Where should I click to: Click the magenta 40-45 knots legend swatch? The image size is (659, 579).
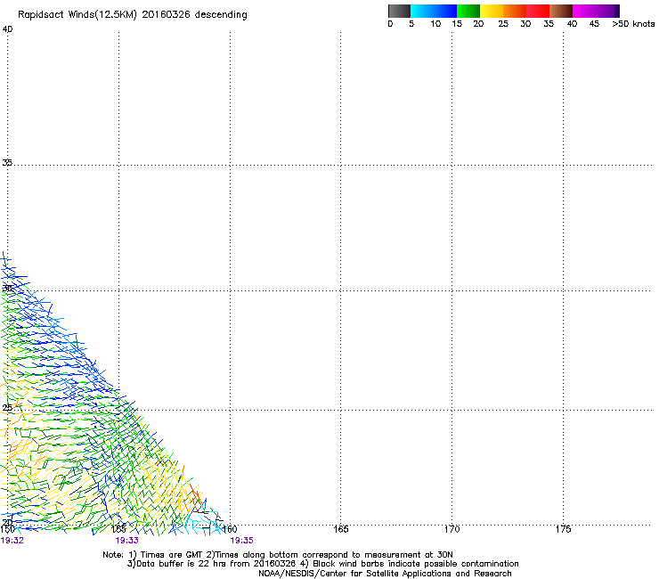click(x=584, y=11)
